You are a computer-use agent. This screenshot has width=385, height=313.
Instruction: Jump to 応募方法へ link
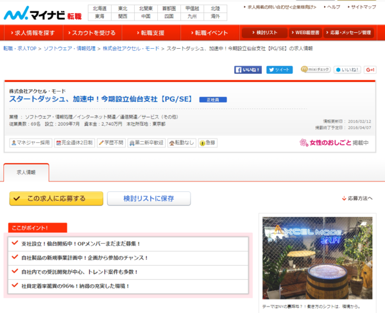(x=357, y=198)
